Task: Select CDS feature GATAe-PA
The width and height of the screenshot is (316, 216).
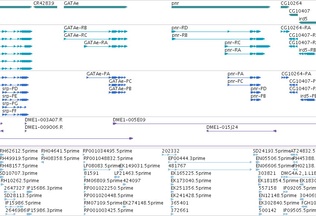Action: pos(98,74)
